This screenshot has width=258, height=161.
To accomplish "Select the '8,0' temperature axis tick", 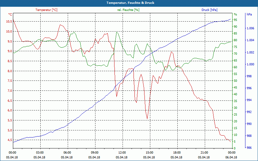I will [10, 71].
